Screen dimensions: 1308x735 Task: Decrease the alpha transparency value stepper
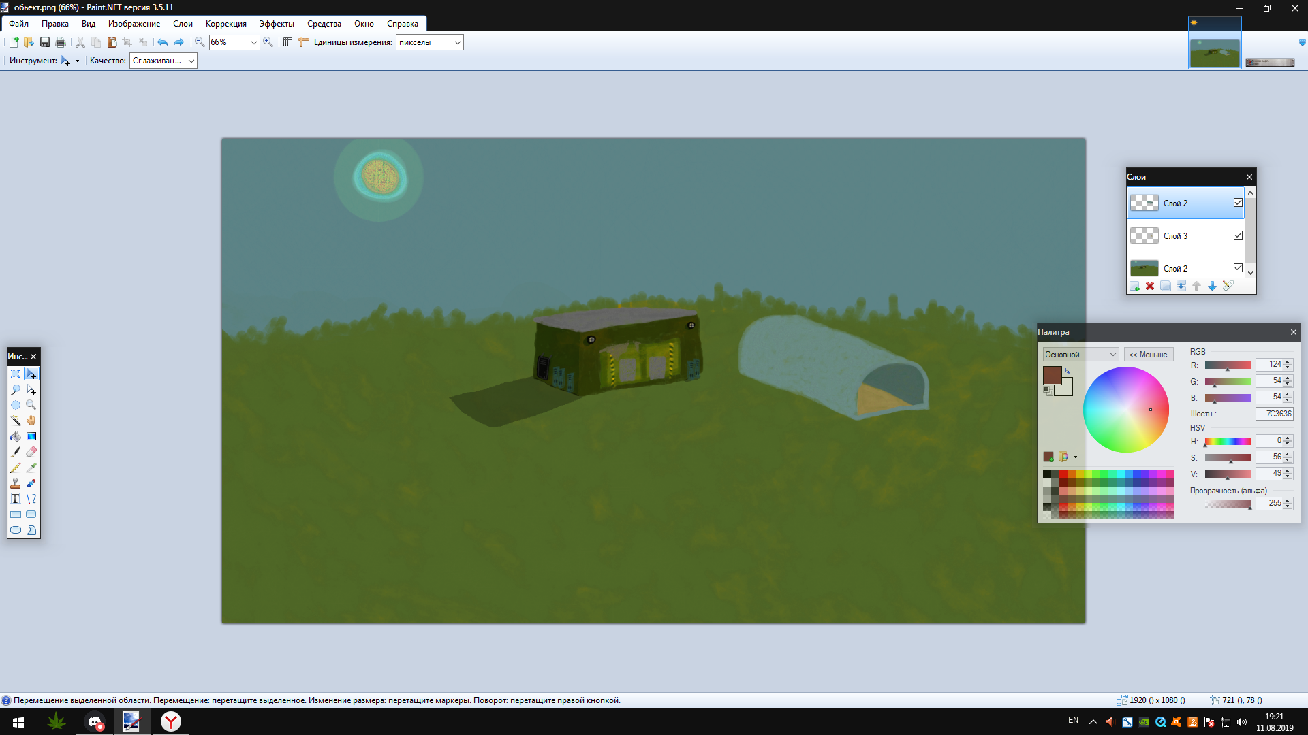click(x=1288, y=506)
